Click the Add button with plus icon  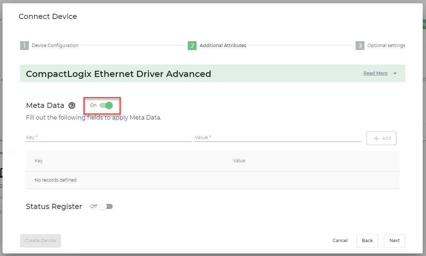[382, 138]
